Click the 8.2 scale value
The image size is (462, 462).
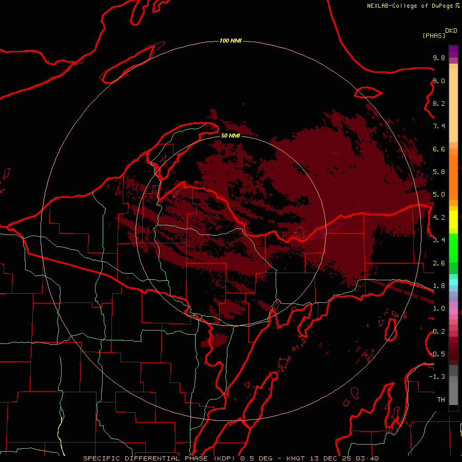click(439, 103)
